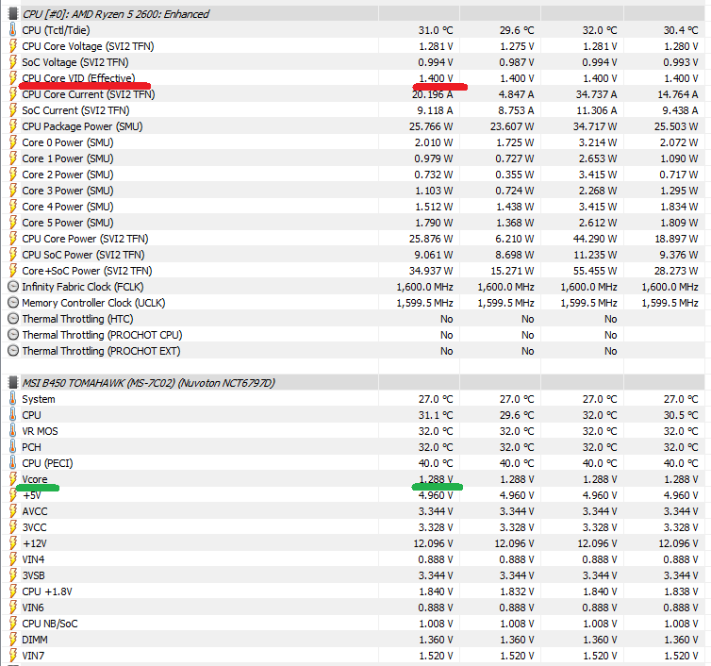Select the AVCC row label
The width and height of the screenshot is (711, 666).
(35, 511)
